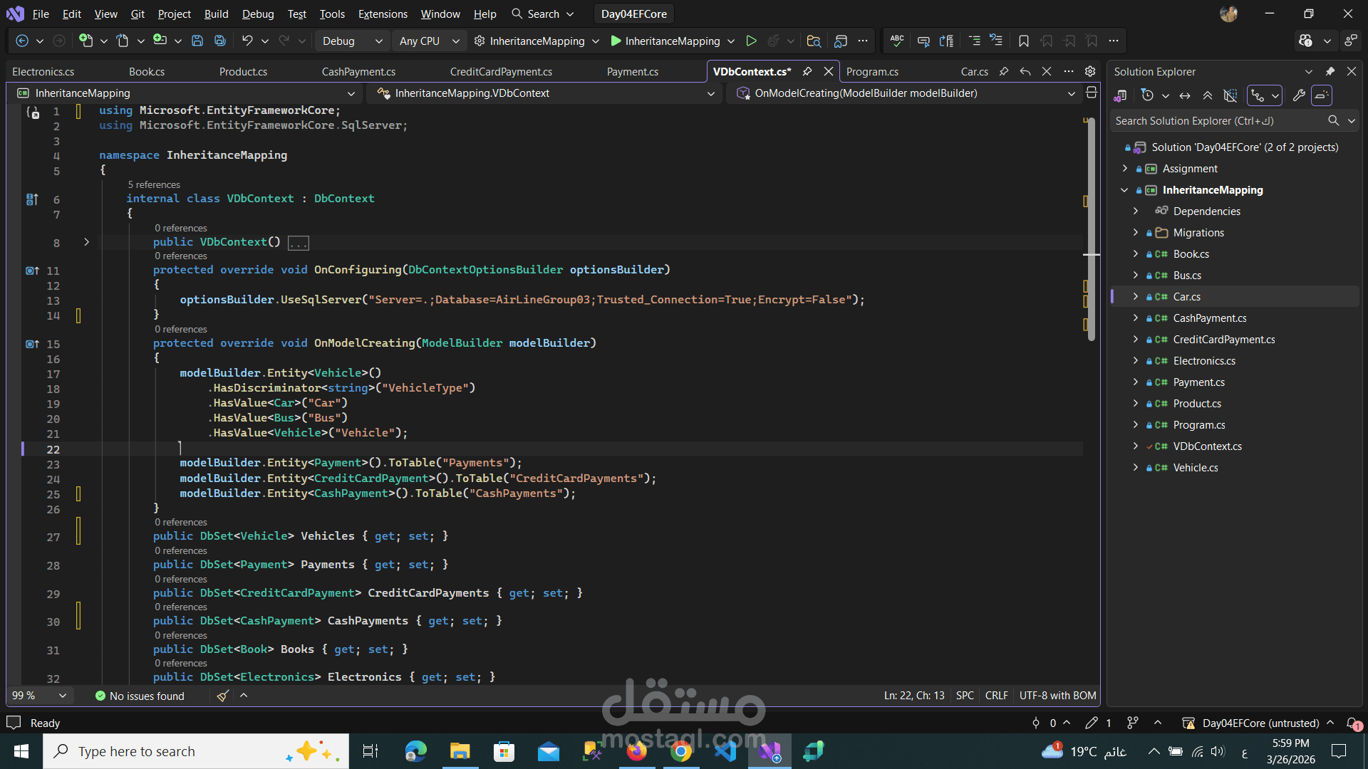Pin the VDbContext.cs editor tab
This screenshot has width=1368, height=769.
coord(808,71)
